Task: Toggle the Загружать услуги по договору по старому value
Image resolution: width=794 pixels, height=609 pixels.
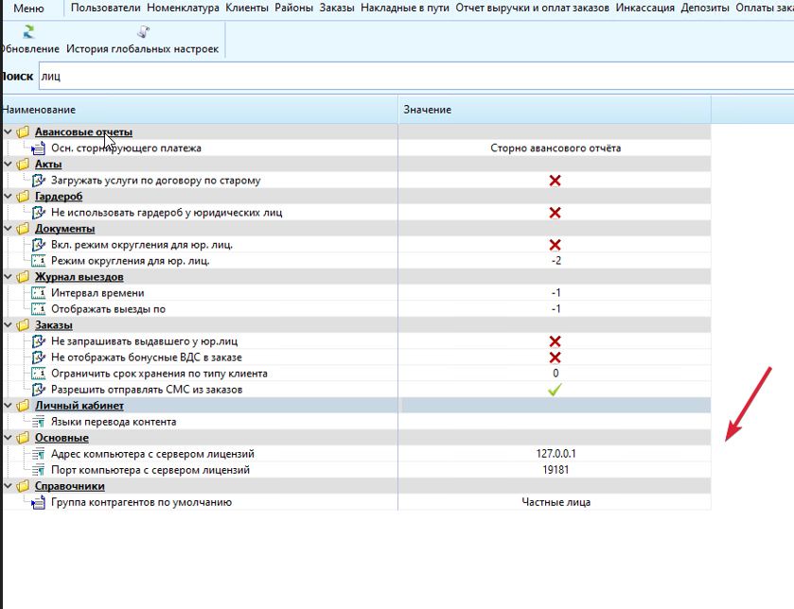Action: pyautogui.click(x=555, y=181)
